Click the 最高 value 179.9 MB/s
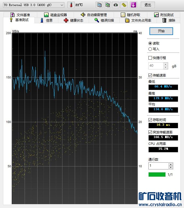Screen dimensions: 184x208 point(163,99)
